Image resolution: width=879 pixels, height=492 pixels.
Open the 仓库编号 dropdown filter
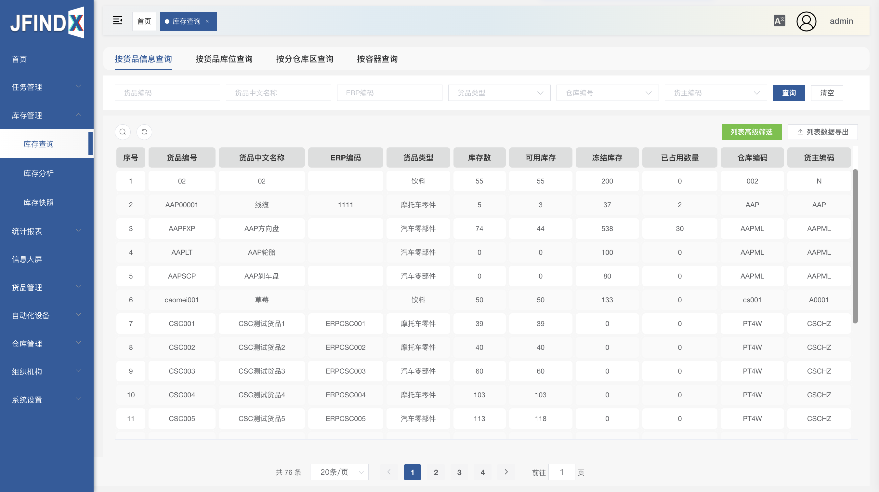[x=607, y=93]
